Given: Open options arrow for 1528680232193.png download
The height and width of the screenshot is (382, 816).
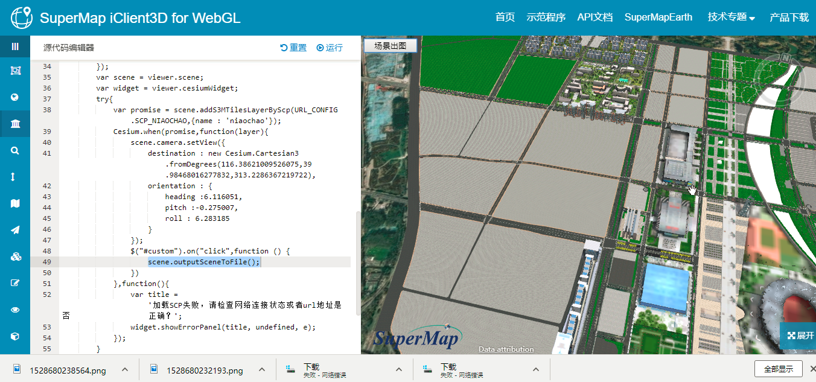Looking at the screenshot, I should pos(262,369).
